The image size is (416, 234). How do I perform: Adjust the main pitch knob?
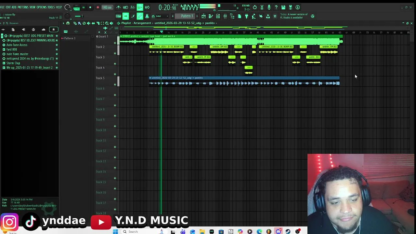pos(67,16)
